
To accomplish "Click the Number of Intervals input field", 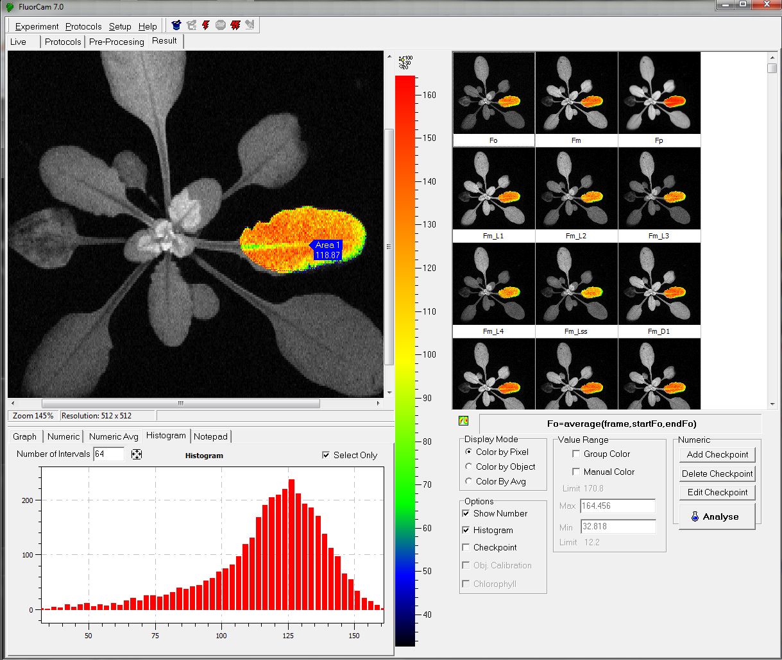I will (108, 454).
